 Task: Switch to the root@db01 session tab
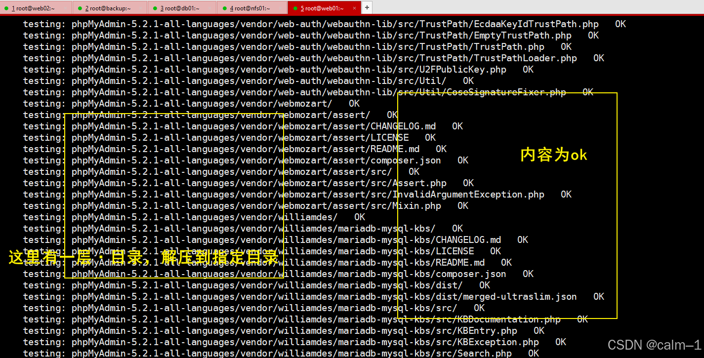click(182, 8)
